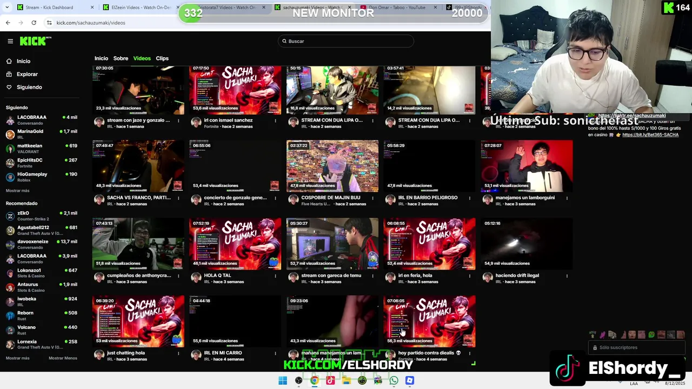Viewport: 692px width, 389px height.
Task: Open MarinaGold channel avatar in sidebar
Action: tap(10, 134)
